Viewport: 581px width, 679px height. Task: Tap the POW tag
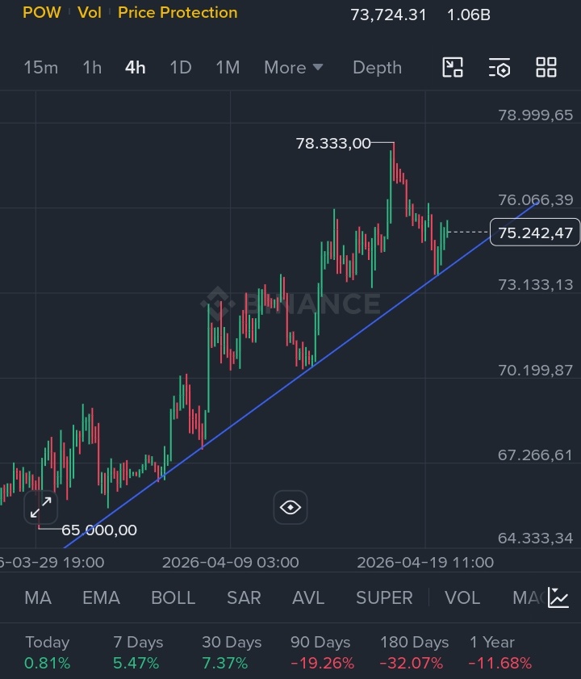tap(42, 13)
